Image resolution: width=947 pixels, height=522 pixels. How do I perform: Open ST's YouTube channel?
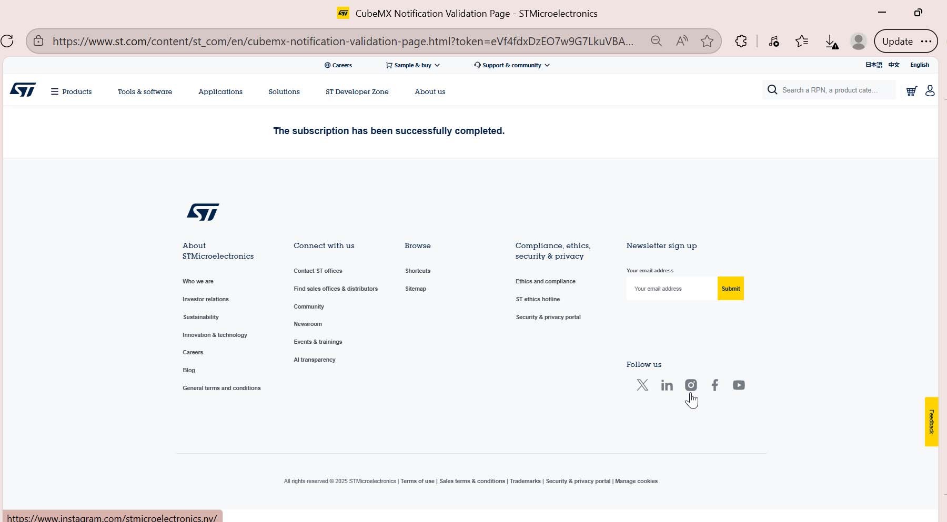click(739, 385)
